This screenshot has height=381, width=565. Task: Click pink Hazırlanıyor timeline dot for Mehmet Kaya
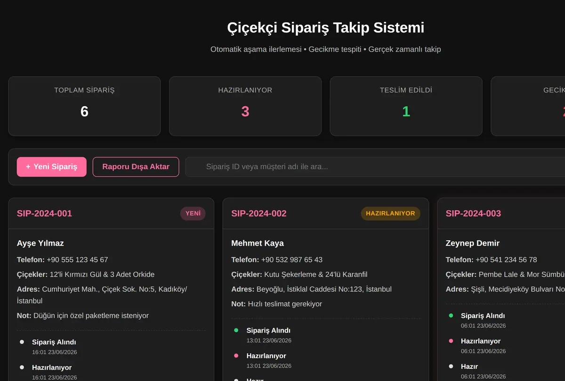click(236, 356)
